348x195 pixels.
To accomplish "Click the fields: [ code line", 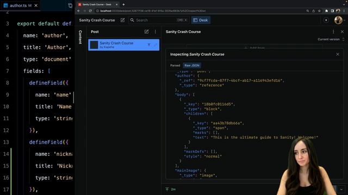I will click(x=36, y=71).
